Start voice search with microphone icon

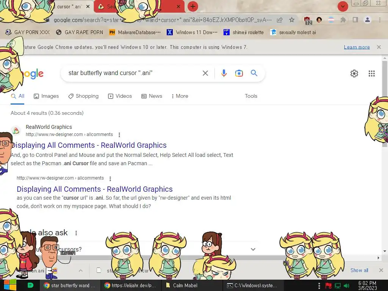click(x=224, y=73)
